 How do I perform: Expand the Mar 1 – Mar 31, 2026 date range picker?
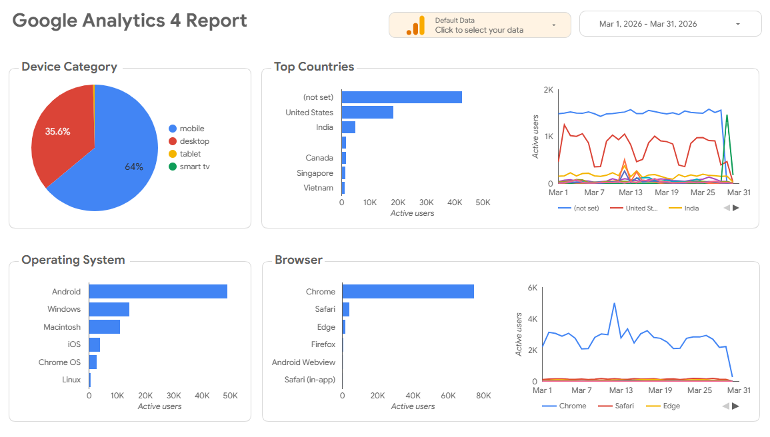(670, 24)
